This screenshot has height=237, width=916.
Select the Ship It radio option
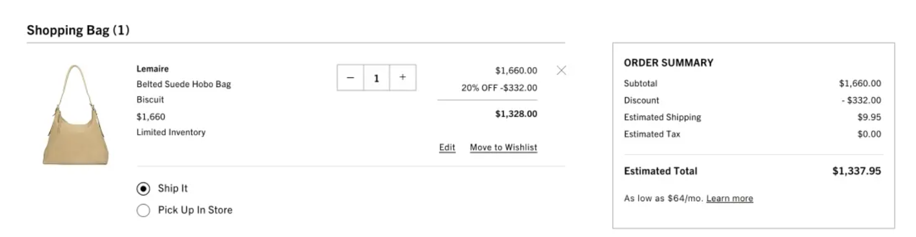144,188
